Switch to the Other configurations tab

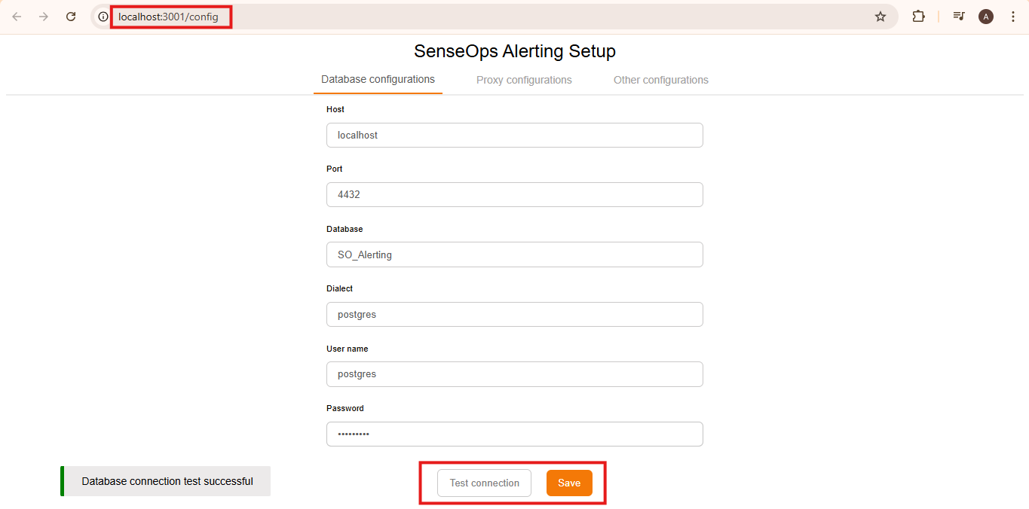(660, 80)
